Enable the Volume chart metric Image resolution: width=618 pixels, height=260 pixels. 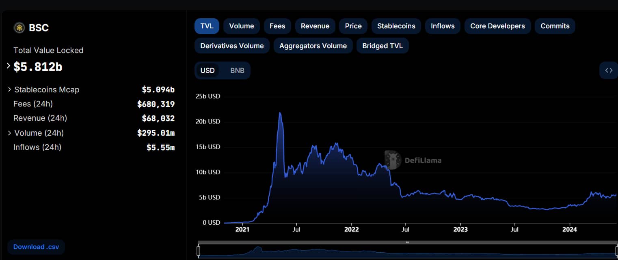click(x=241, y=26)
